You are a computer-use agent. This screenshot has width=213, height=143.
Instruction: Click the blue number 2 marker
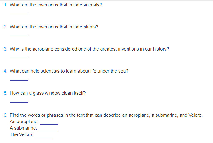(6, 27)
